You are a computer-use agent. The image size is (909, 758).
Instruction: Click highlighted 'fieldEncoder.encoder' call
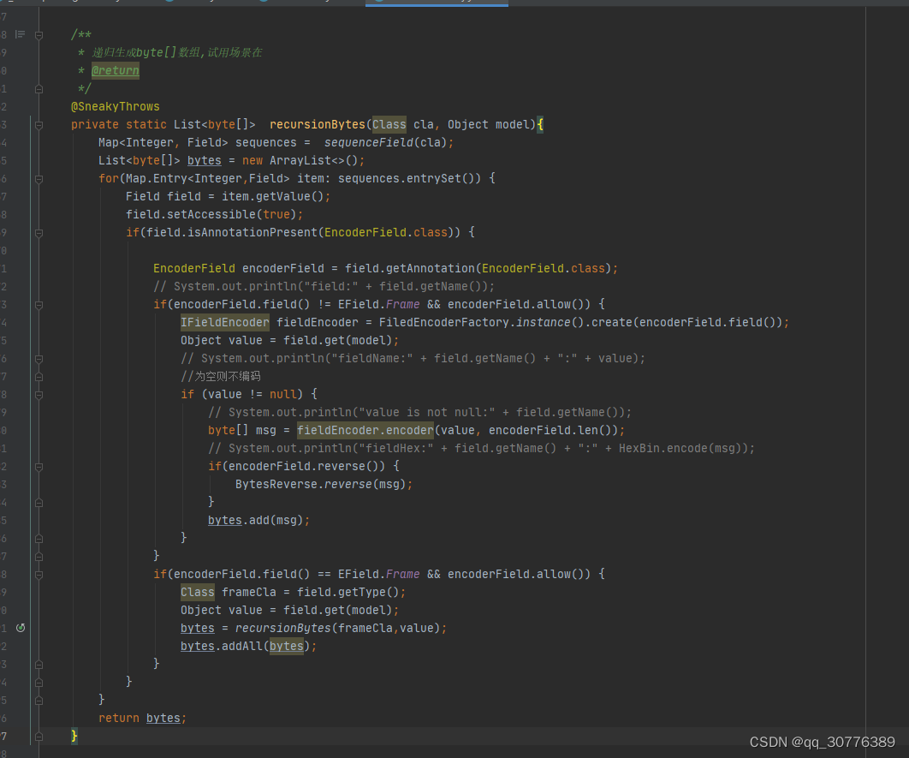coord(365,430)
